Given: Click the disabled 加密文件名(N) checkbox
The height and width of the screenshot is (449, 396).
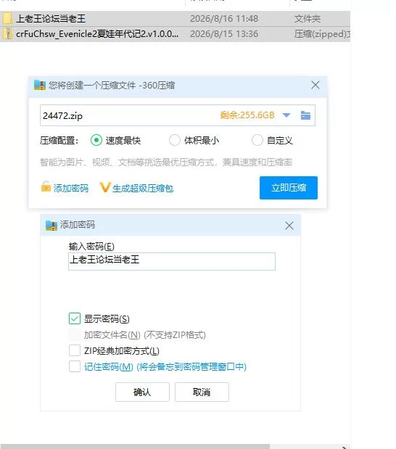Looking at the screenshot, I should tap(75, 334).
